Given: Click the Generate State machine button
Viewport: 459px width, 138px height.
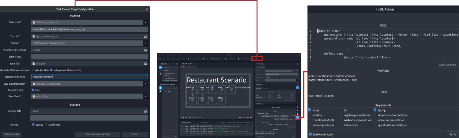Looking at the screenshot, I should coord(97,134).
